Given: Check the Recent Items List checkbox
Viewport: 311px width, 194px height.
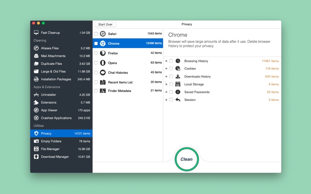Looking at the screenshot, I should [96, 82].
